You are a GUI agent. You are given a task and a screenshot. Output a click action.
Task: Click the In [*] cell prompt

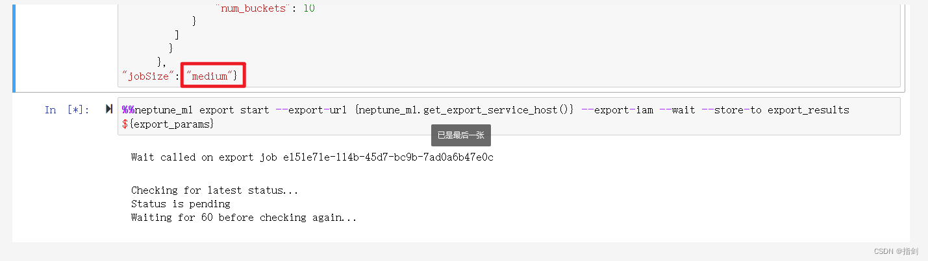(x=68, y=110)
